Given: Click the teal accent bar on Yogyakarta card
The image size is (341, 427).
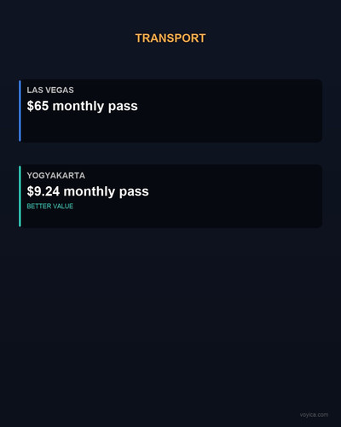Looking at the screenshot, I should pyautogui.click(x=20, y=196).
